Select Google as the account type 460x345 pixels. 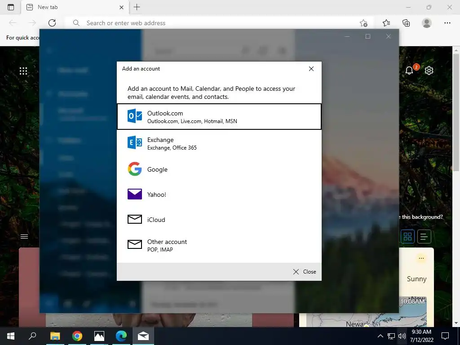[x=219, y=169]
